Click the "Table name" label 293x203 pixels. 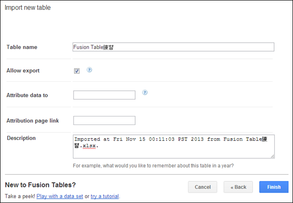22,47
